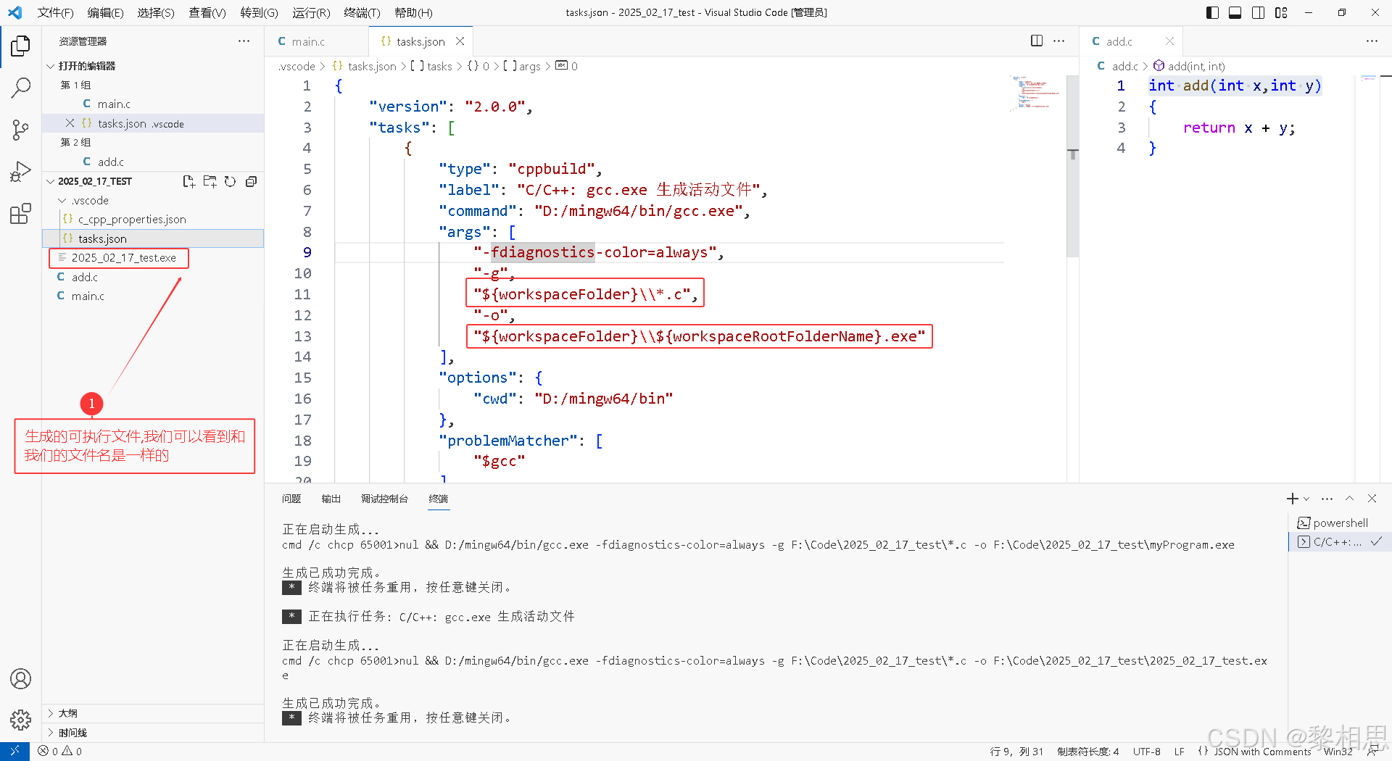Image resolution: width=1392 pixels, height=761 pixels.
Task: Close the terminal panel
Action: [x=1372, y=499]
